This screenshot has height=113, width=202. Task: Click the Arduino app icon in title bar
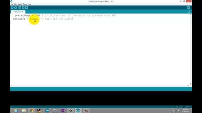(11, 1)
